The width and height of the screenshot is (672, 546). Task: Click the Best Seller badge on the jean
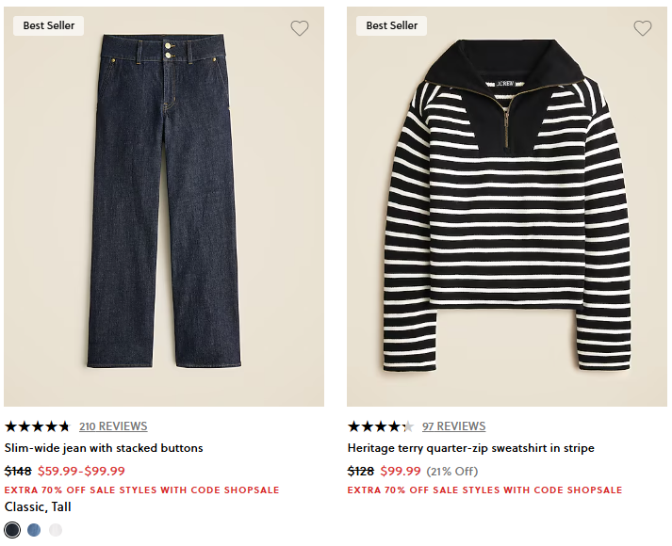49,25
